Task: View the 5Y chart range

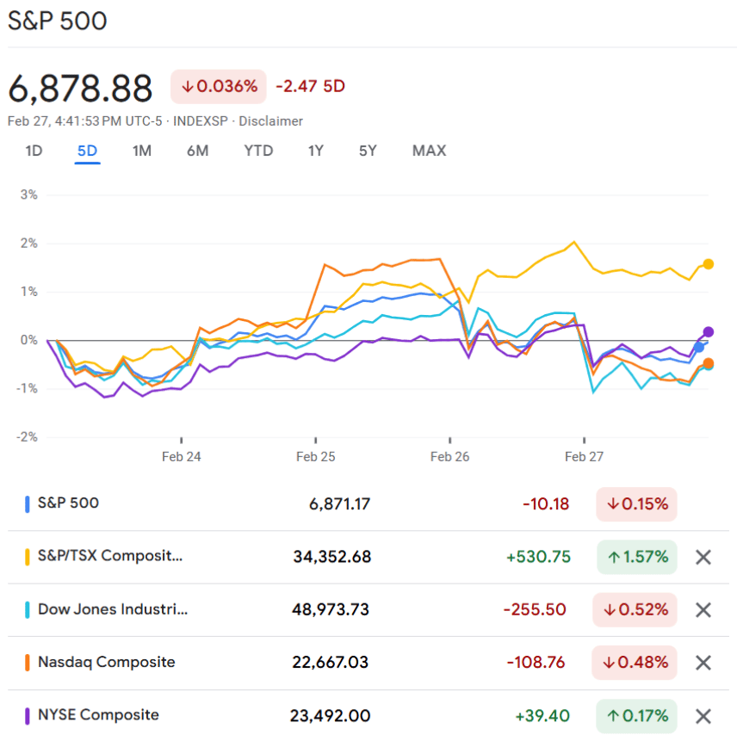Action: (368, 151)
